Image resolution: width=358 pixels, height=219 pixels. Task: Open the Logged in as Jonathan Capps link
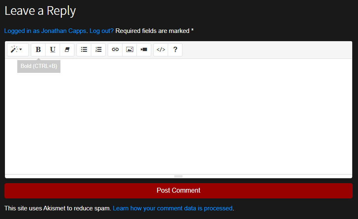pyautogui.click(x=45, y=31)
